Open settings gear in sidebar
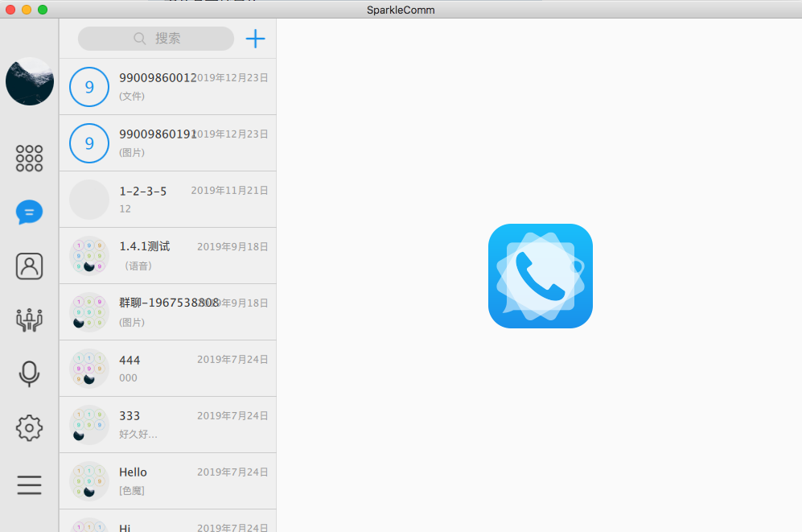Image resolution: width=802 pixels, height=532 pixels. coord(29,427)
